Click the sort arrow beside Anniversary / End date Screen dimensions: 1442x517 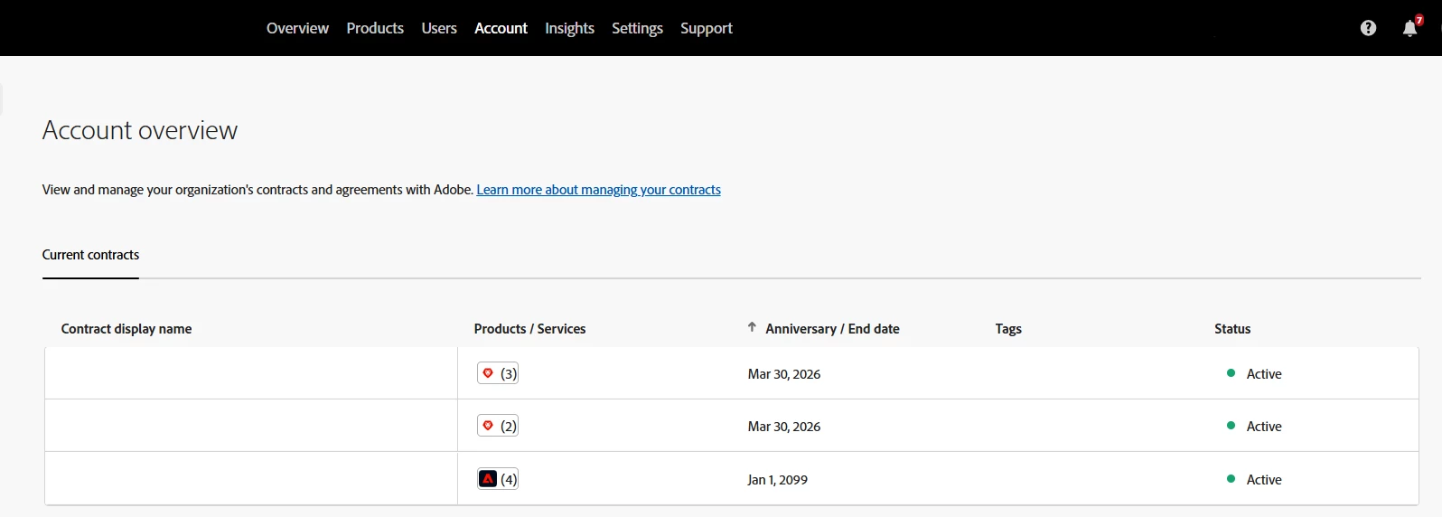(x=752, y=327)
